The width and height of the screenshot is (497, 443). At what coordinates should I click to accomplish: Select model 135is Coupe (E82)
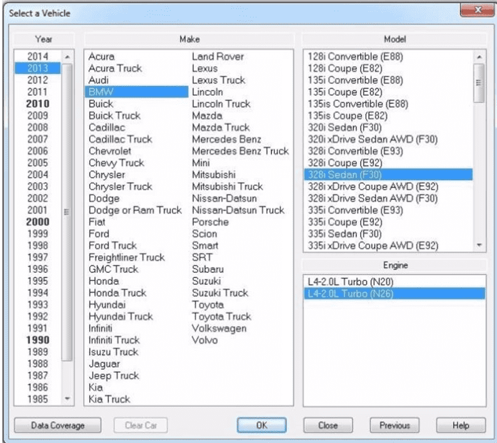click(x=347, y=116)
